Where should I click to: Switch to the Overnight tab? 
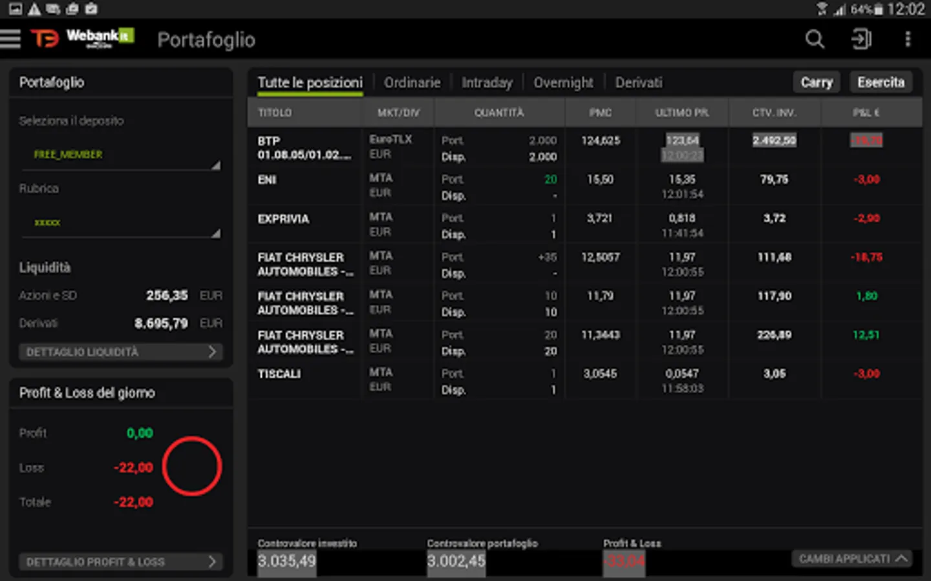coord(563,83)
